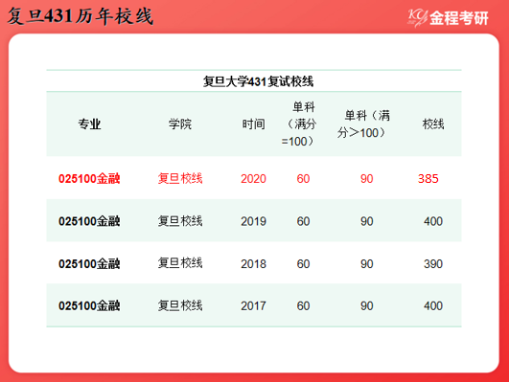This screenshot has width=509, height=382.
Task: Click the 校线 column header
Action: [x=433, y=124]
